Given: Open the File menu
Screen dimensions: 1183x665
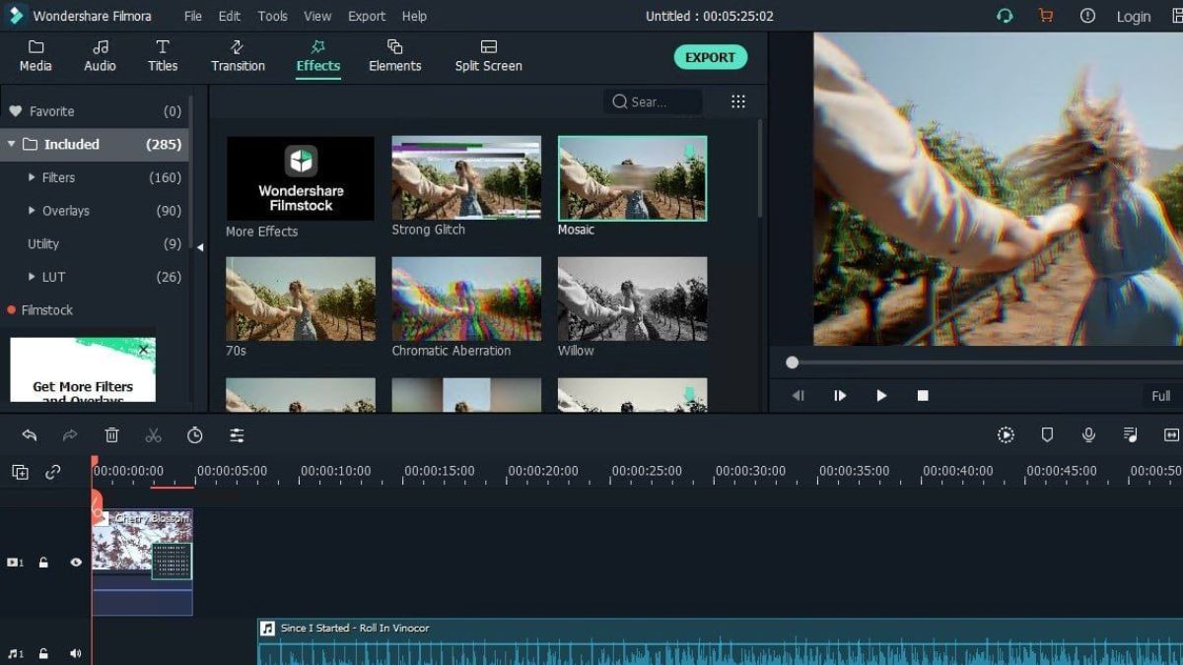Looking at the screenshot, I should pyautogui.click(x=193, y=16).
